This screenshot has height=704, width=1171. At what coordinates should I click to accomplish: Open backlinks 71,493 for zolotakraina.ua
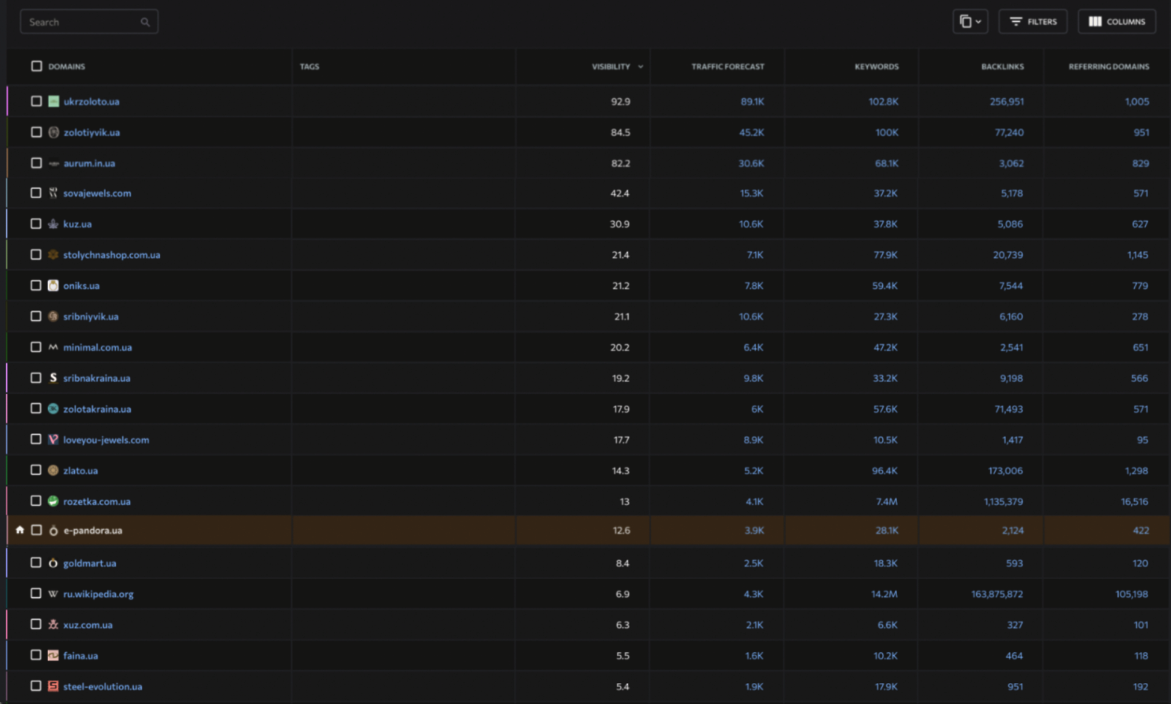coord(1008,409)
